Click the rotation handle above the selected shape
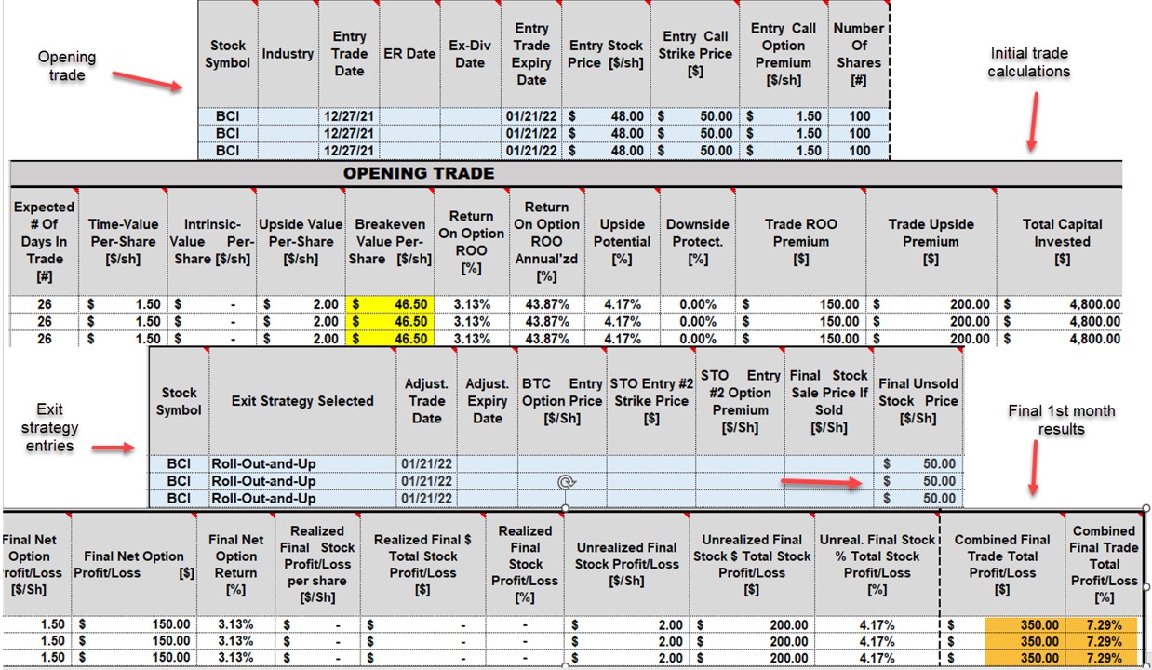This screenshot has height=670, width=1152. [568, 481]
